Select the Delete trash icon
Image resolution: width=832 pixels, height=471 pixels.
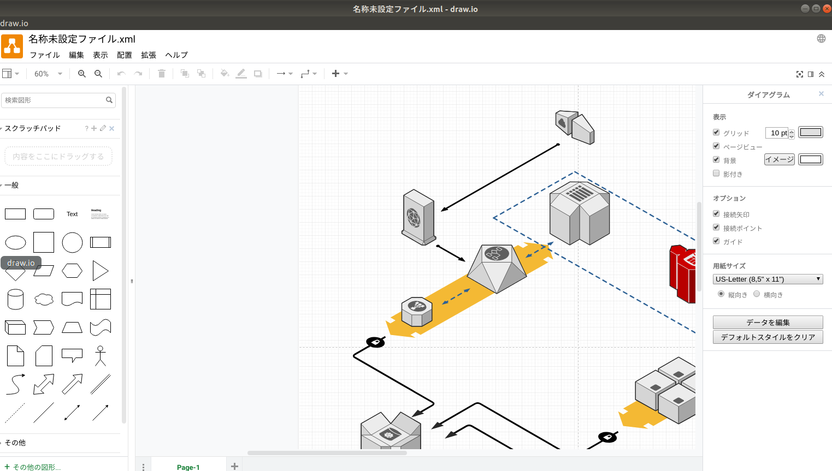click(x=161, y=73)
